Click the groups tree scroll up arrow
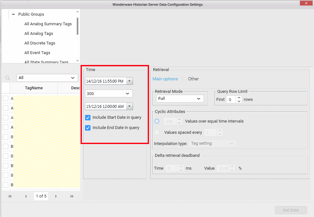The width and height of the screenshot is (314, 217). (77, 12)
